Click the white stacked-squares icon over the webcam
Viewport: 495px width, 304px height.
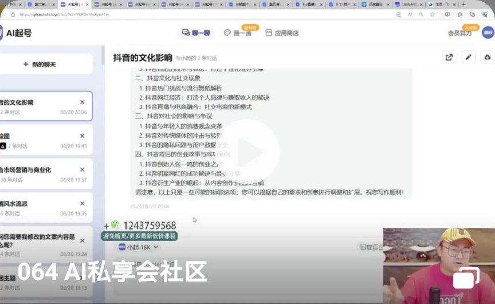point(466,278)
